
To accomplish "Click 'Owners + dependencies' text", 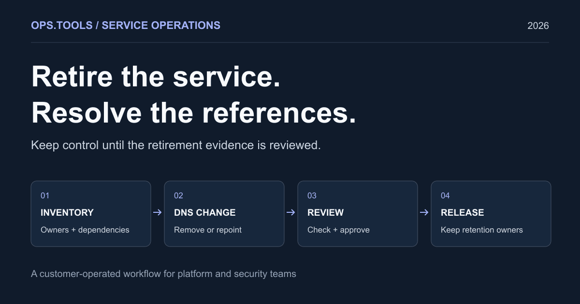I will pos(85,230).
